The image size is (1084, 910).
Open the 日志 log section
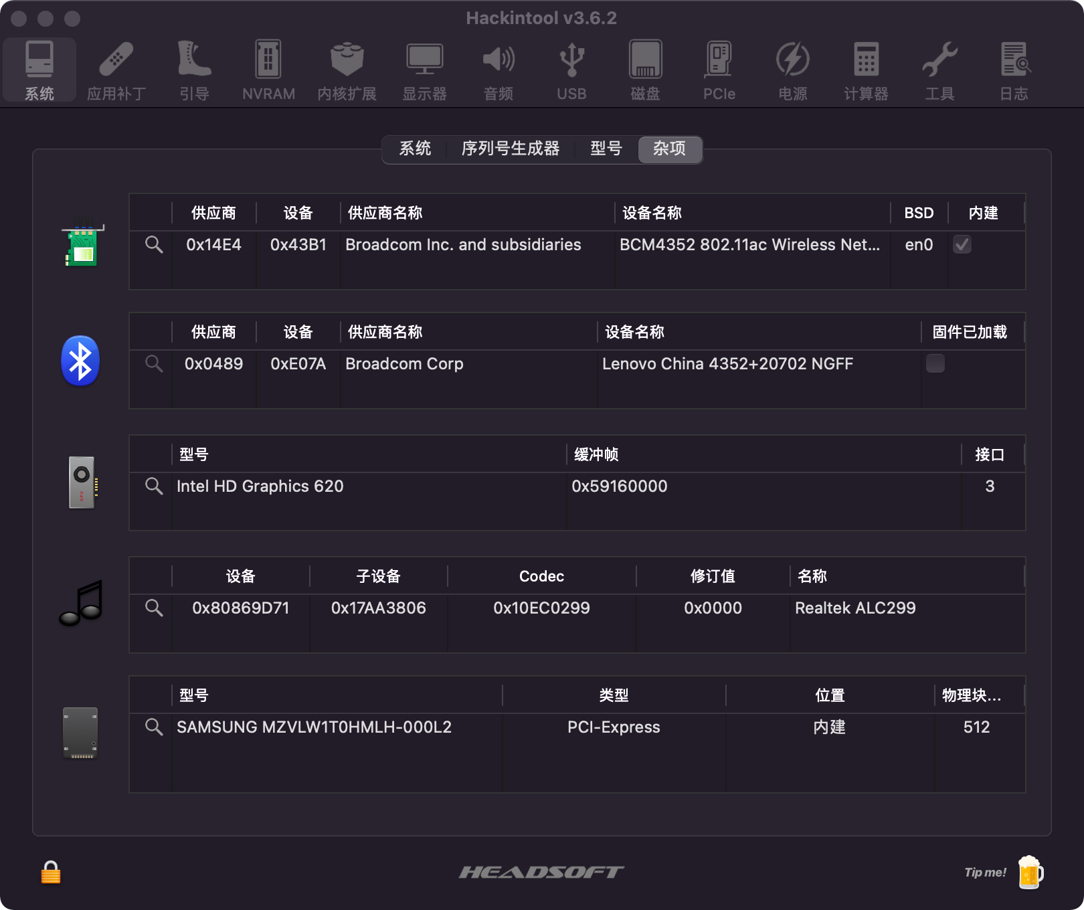(1014, 70)
